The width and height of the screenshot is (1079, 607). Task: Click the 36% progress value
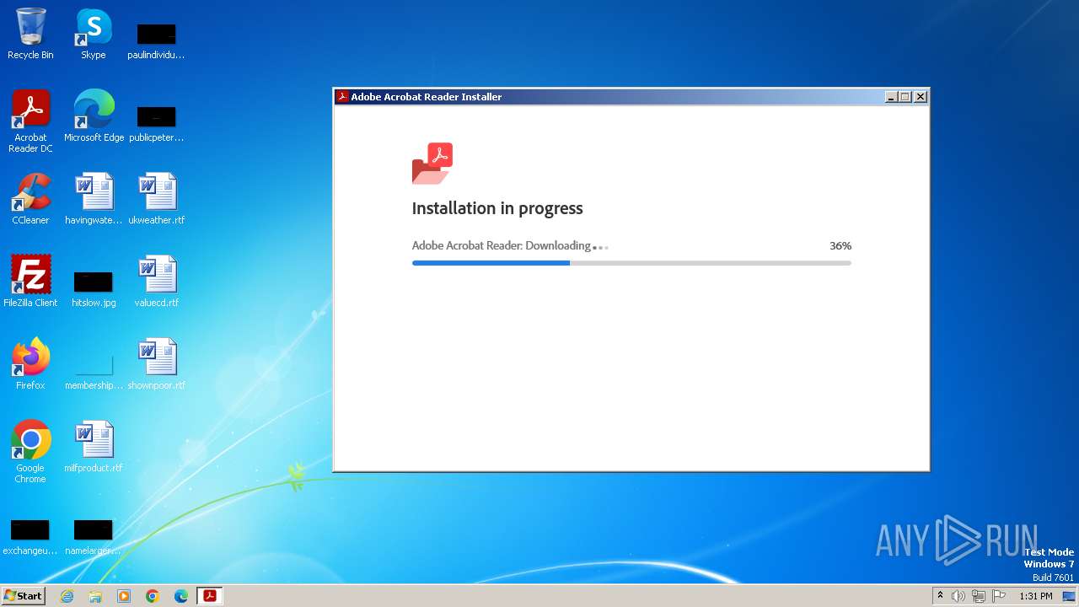coord(840,246)
